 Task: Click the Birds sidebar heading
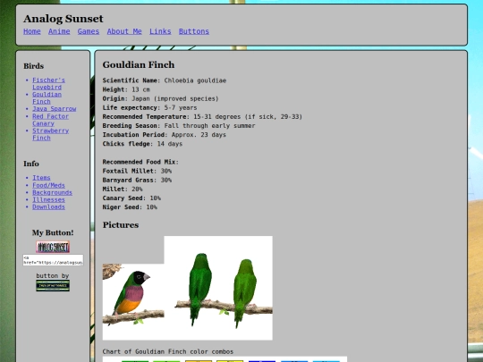click(x=34, y=66)
